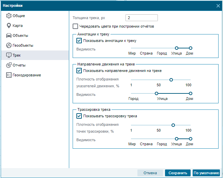The image size is (223, 178).
Task: Close the Настройки dialog with X
Action: click(x=218, y=6)
